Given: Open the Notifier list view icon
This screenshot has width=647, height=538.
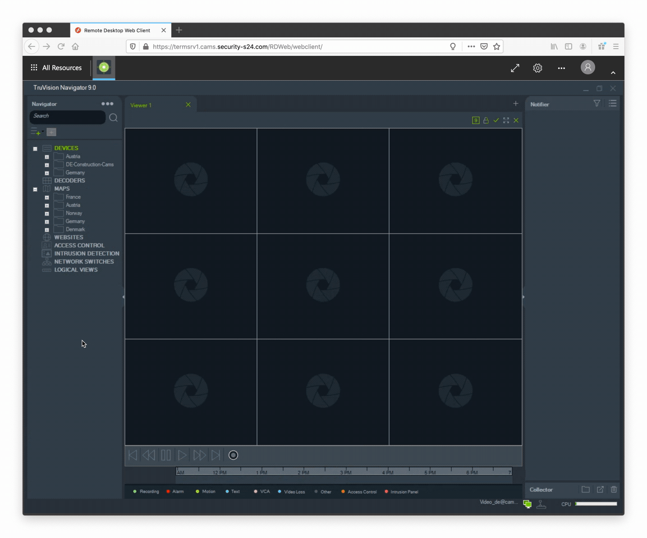Looking at the screenshot, I should (x=612, y=104).
